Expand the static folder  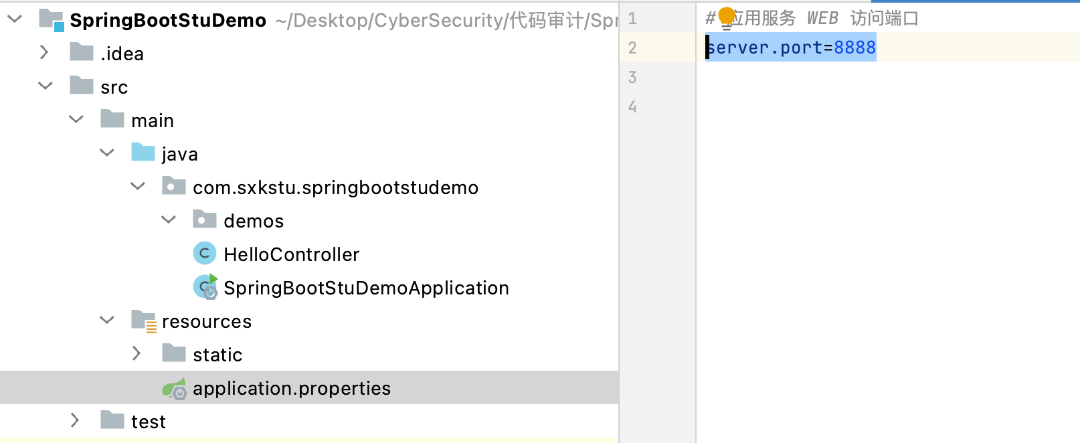[137, 353]
